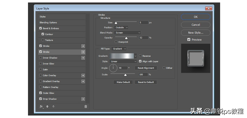Add a duplicate Inner Shadow effect

pyautogui.click(x=83, y=58)
